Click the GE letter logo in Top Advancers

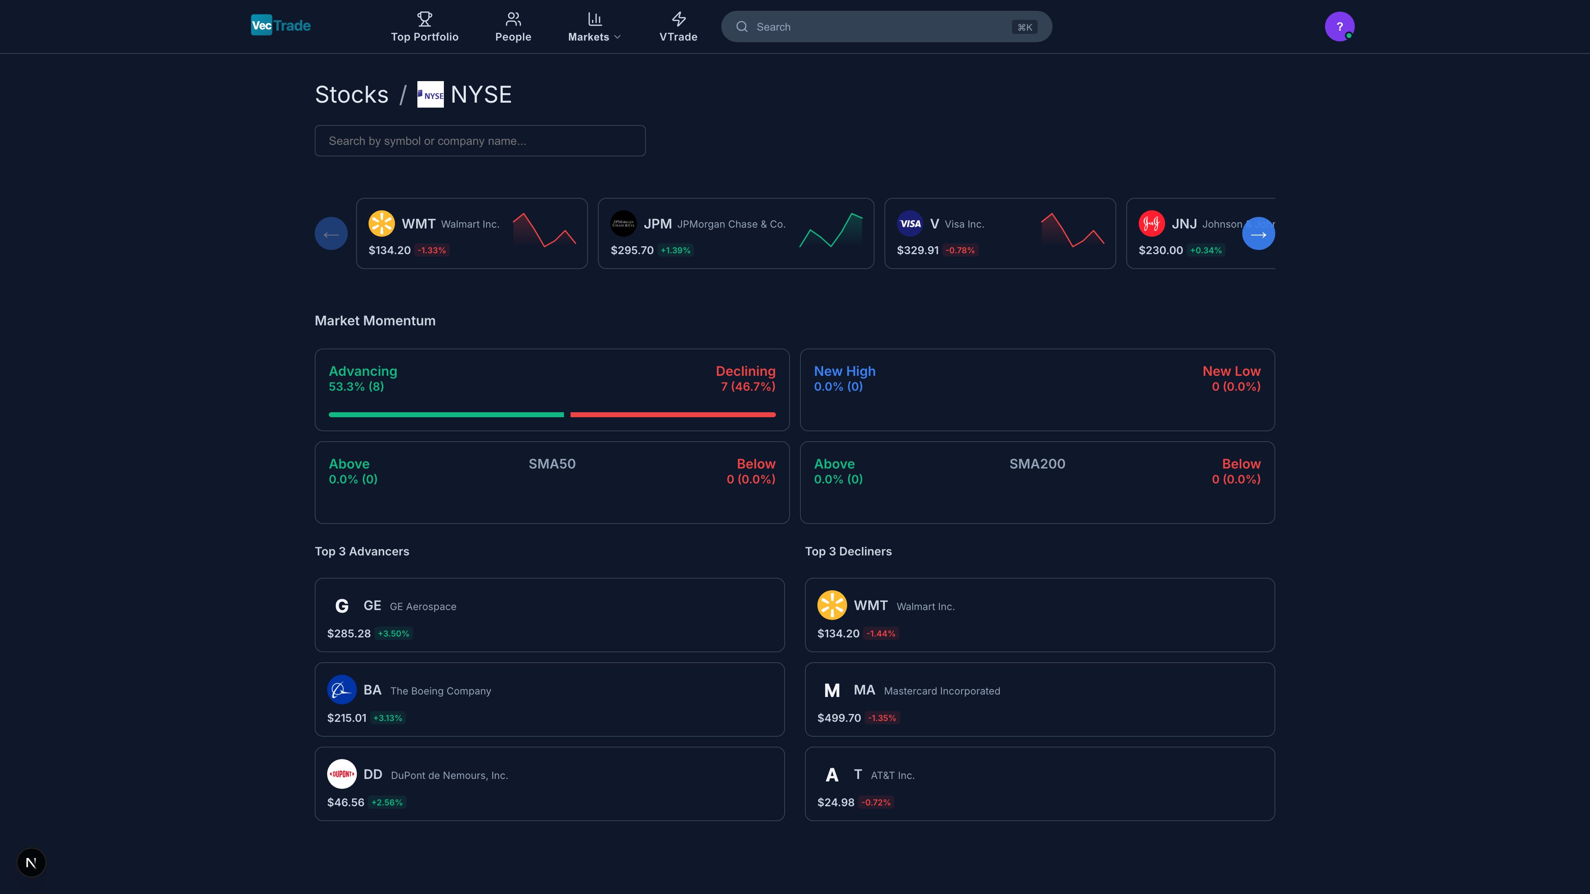click(x=342, y=606)
